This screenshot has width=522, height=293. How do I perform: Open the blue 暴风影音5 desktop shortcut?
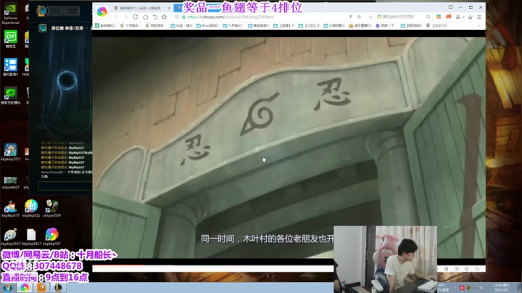[11, 67]
